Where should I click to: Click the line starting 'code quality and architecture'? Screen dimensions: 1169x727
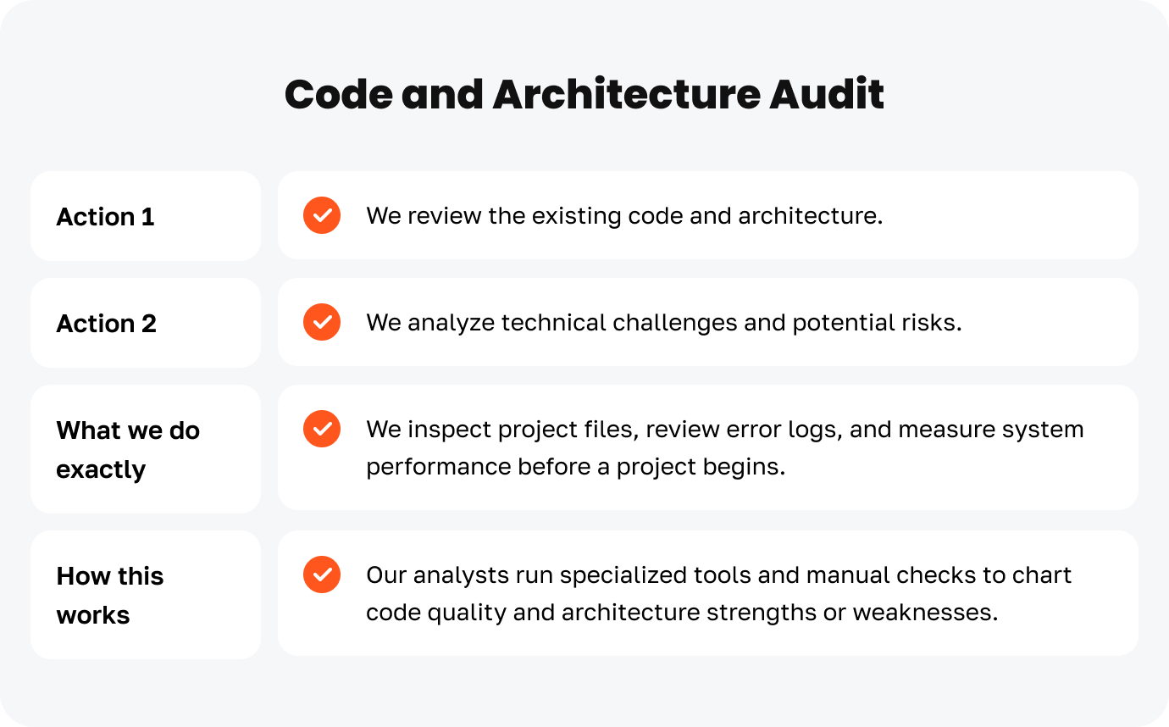pyautogui.click(x=682, y=613)
